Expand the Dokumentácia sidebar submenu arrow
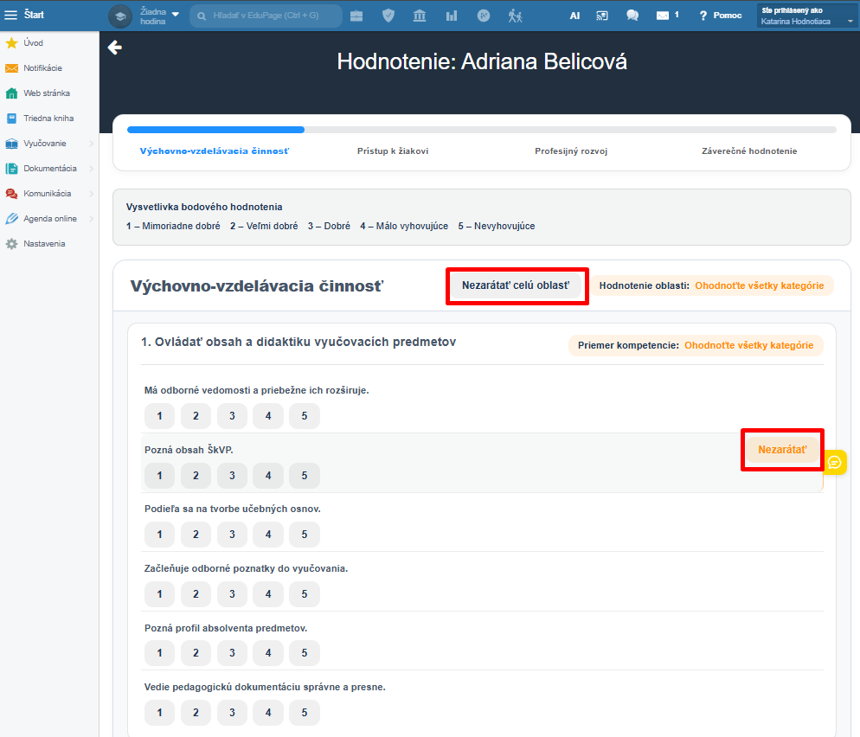Viewport: 860px width, 737px height. [92, 169]
